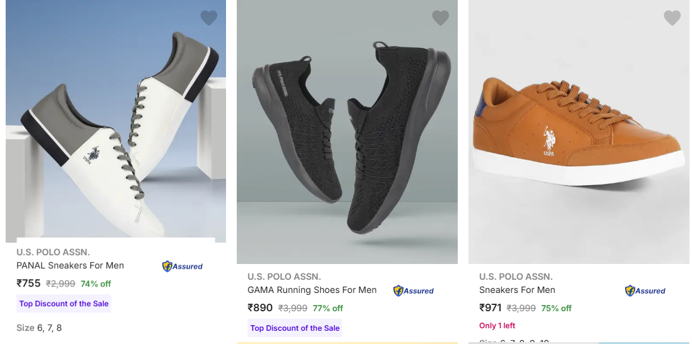Toggle wishlist heart on GAMA Running Shoes
The width and height of the screenshot is (692, 344).
pos(440,18)
